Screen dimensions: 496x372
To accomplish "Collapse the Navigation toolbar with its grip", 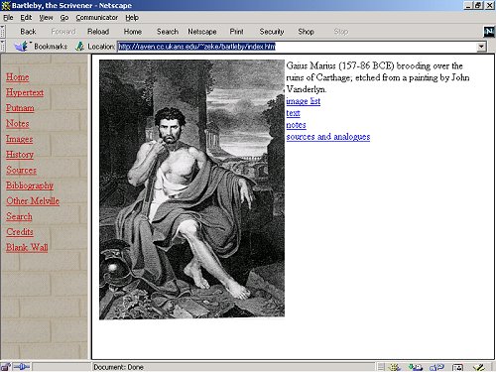I will click(2, 32).
